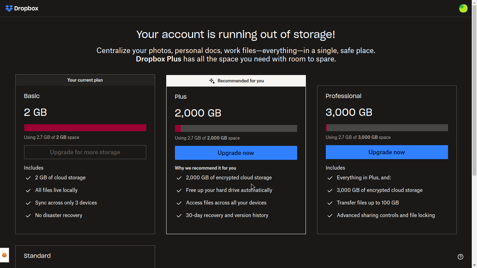This screenshot has height=268, width=477.
Task: Click checkmark next to 2 GB of cloud storage
Action: point(28,178)
